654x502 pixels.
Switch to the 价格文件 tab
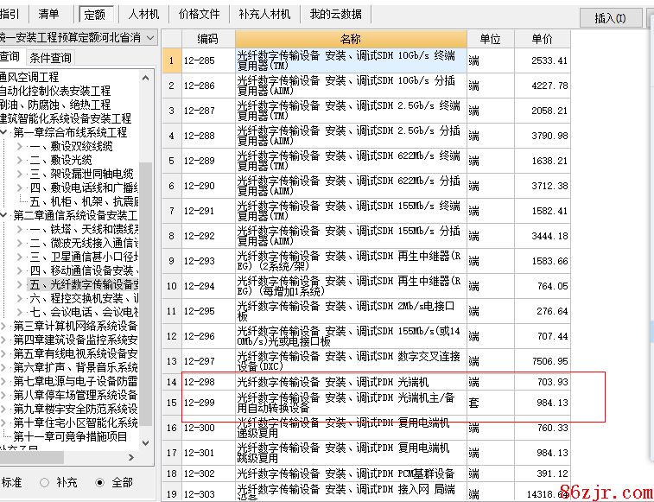[199, 14]
